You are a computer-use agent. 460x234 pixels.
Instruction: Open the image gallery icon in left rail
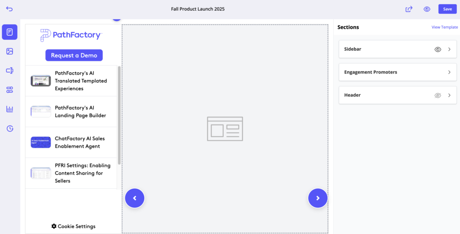click(x=9, y=51)
